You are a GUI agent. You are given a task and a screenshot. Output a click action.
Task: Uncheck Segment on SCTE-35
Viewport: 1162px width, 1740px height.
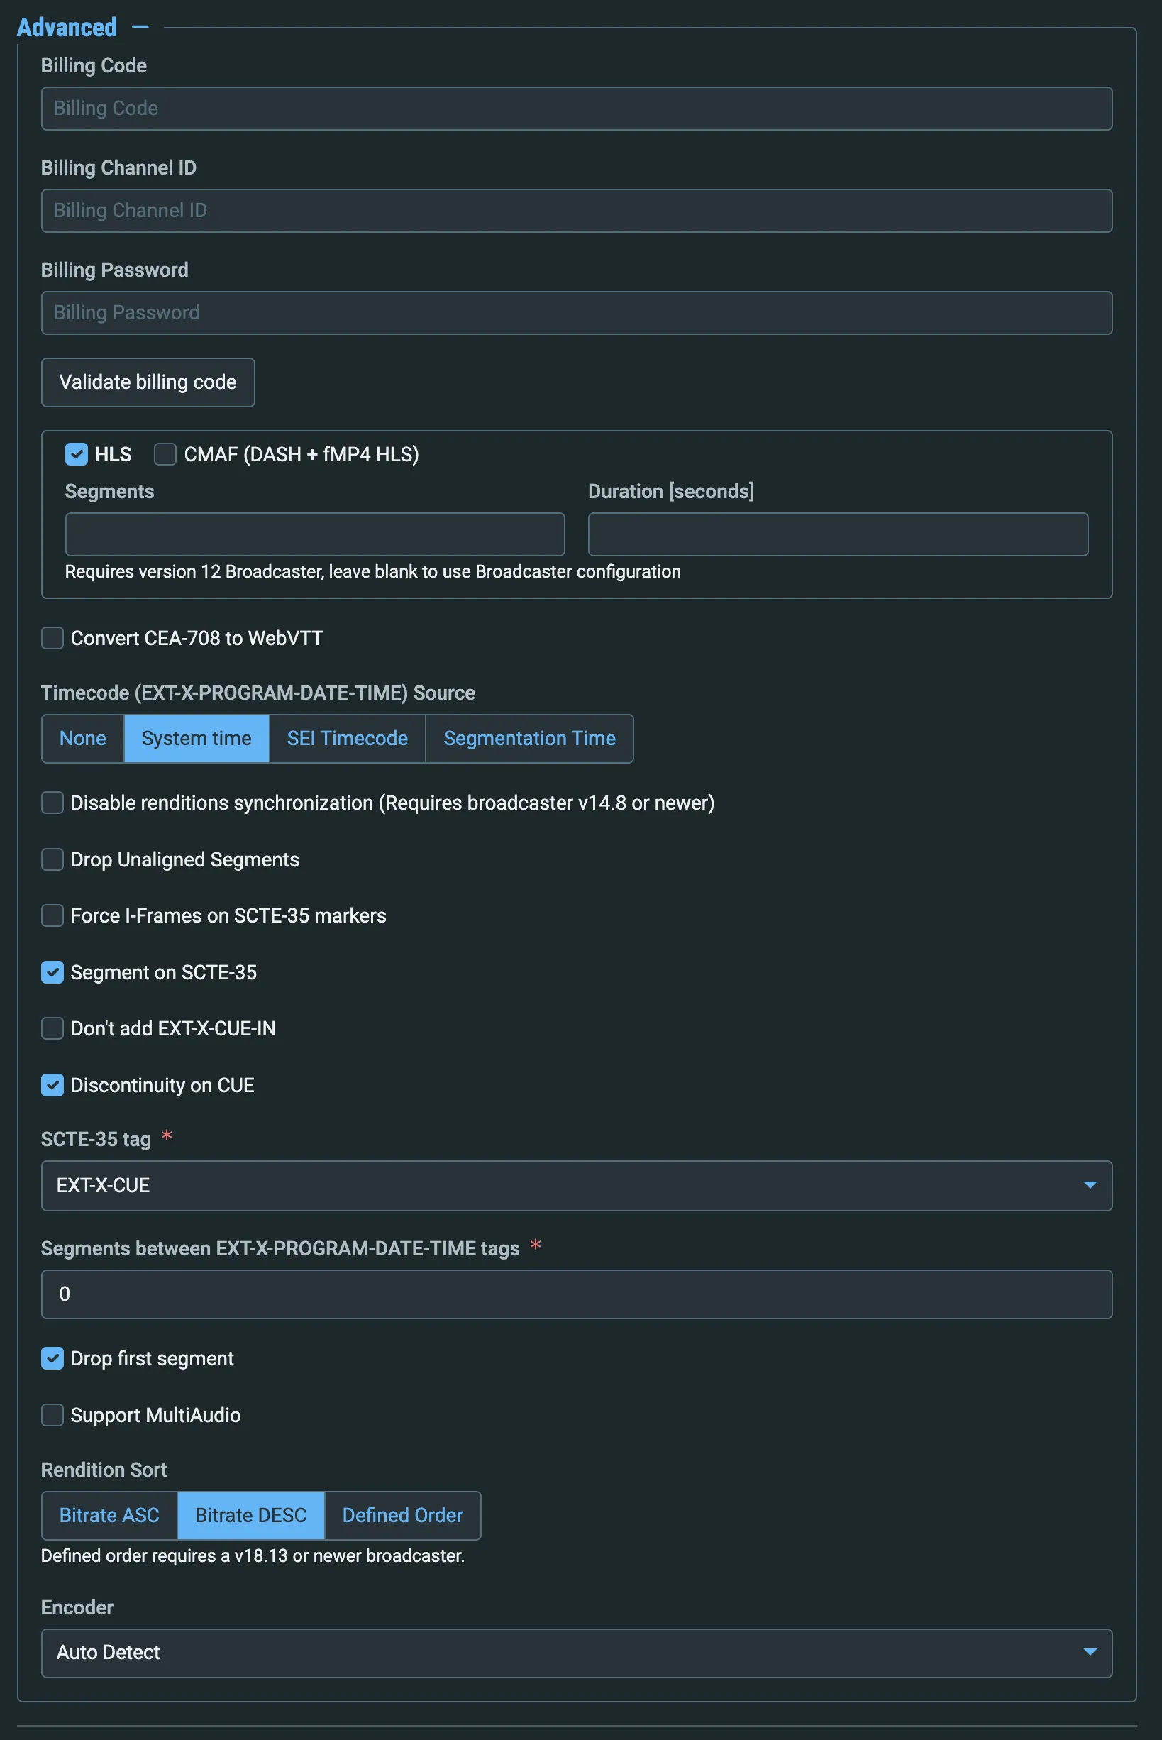52,973
